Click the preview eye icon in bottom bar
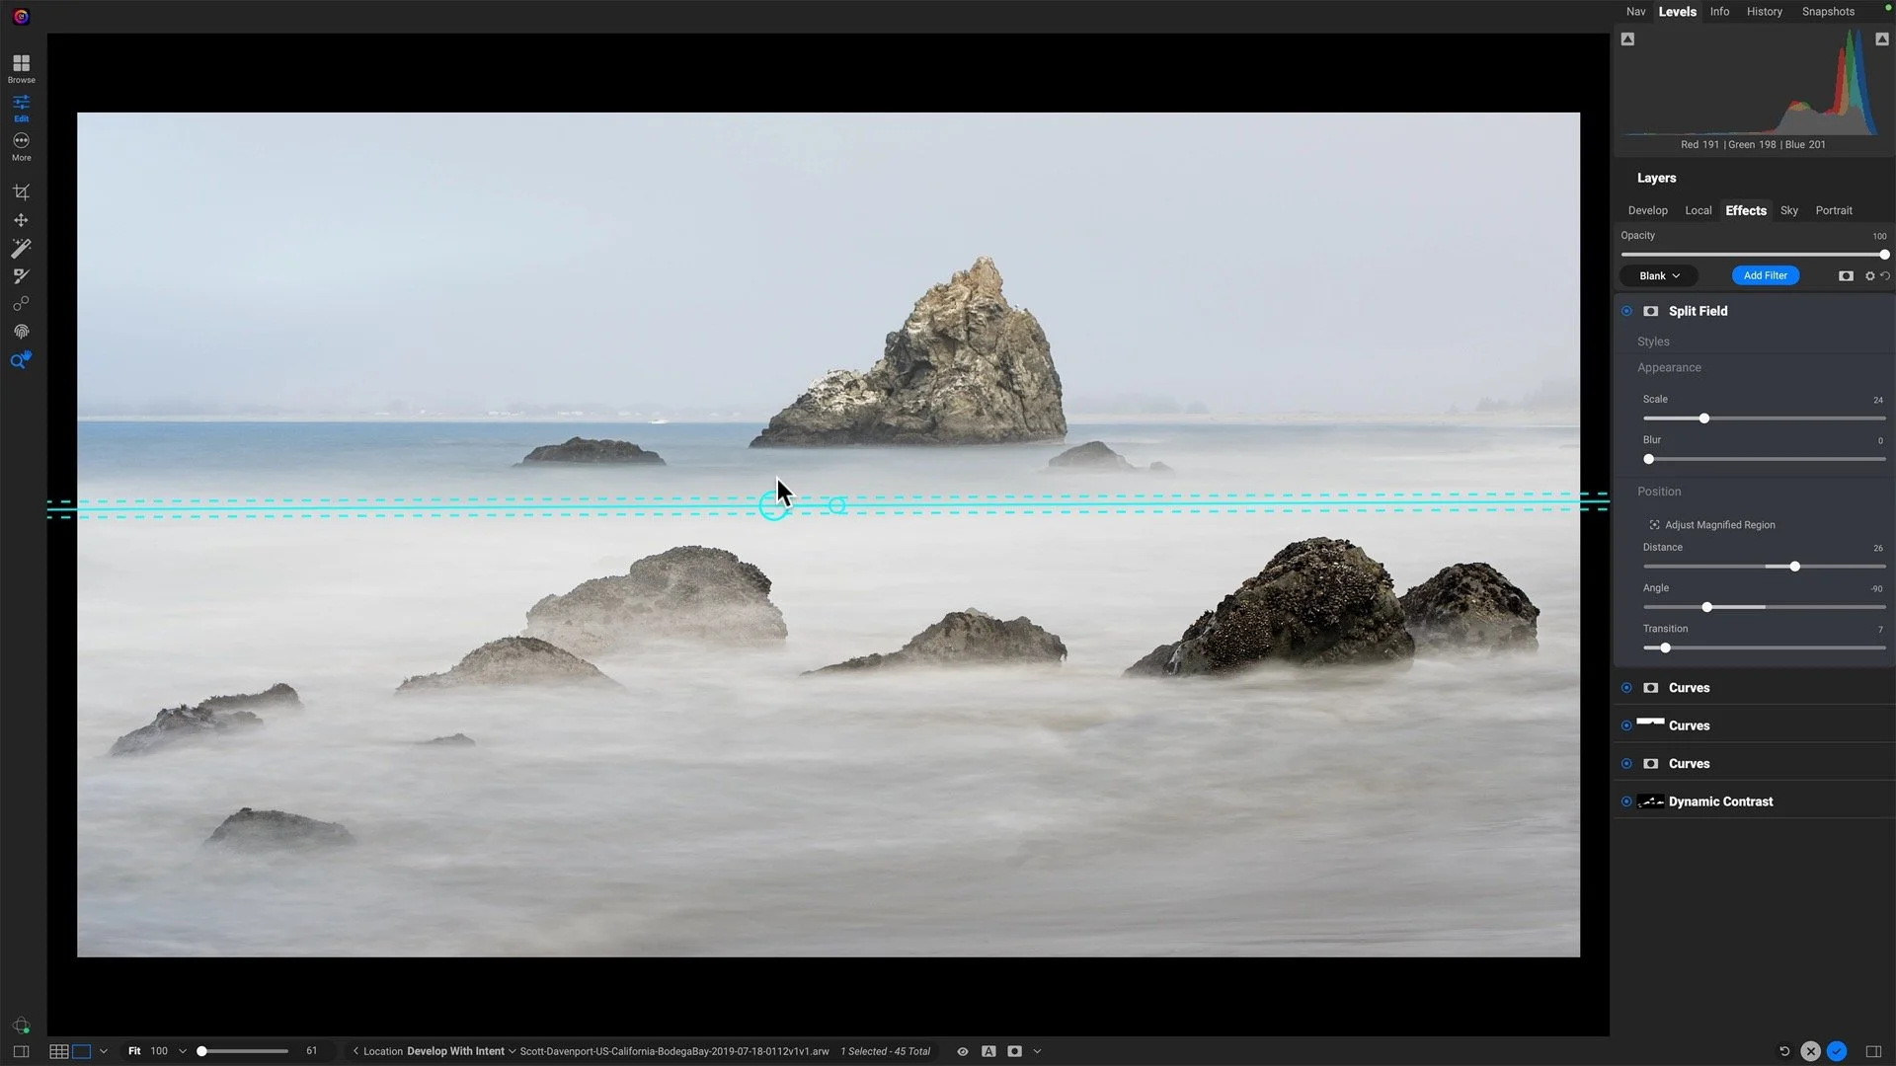 click(x=962, y=1051)
